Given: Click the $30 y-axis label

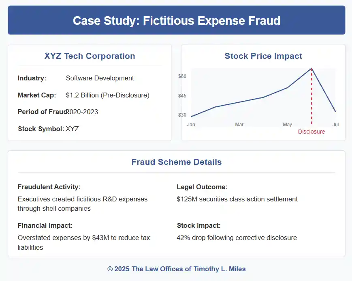Looking at the screenshot, I should (182, 115).
